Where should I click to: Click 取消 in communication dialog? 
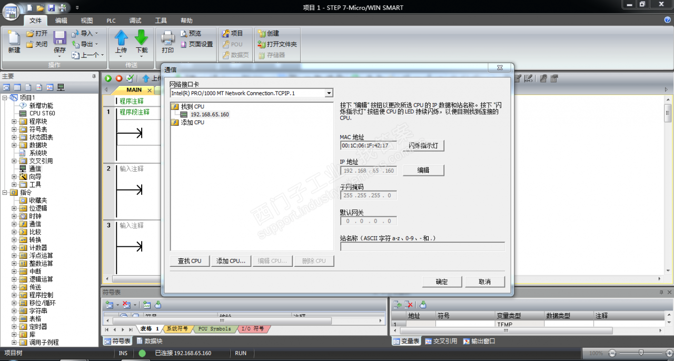[x=485, y=282]
